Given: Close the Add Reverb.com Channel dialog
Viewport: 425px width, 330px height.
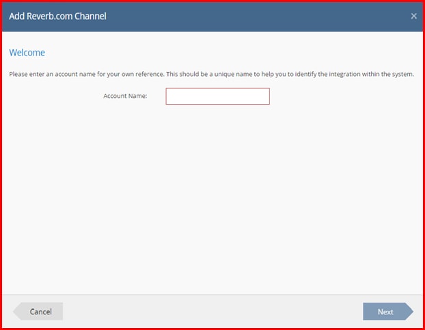Looking at the screenshot, I should pyautogui.click(x=413, y=16).
